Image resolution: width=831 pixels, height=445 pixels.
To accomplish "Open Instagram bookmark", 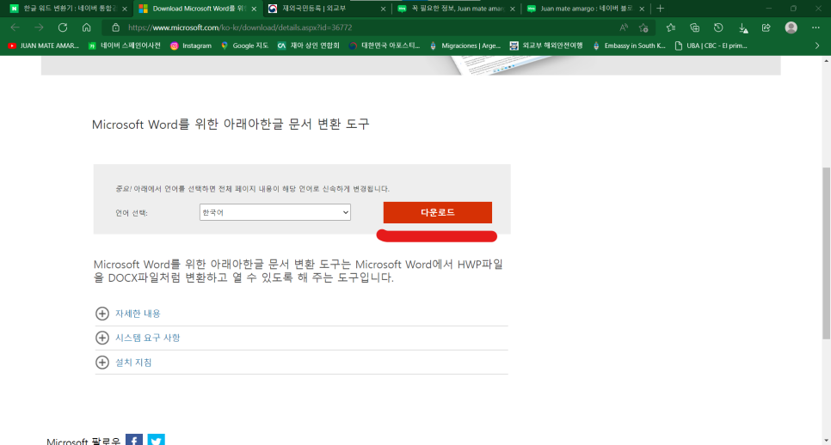I will 191,46.
